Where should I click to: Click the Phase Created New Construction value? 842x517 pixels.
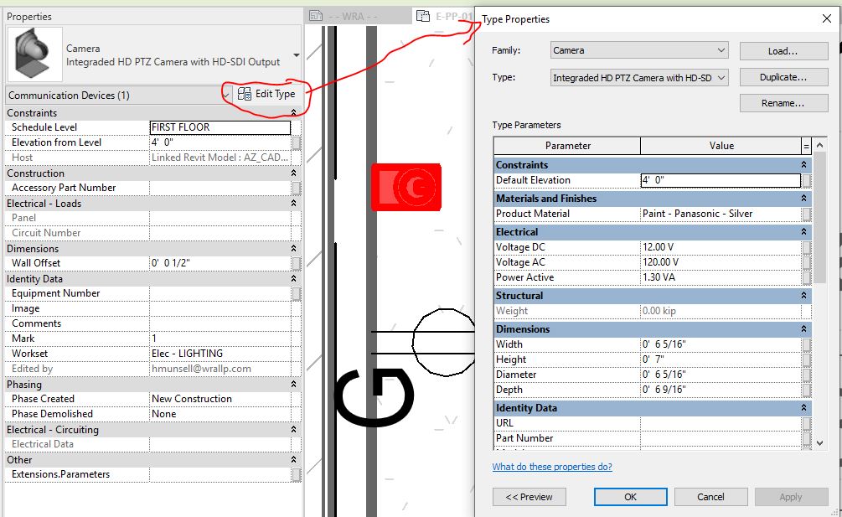pos(220,399)
